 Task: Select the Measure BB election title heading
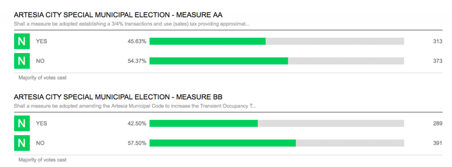tap(118, 97)
